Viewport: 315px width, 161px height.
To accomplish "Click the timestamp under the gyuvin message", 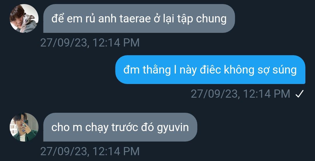I will pos(90,151).
